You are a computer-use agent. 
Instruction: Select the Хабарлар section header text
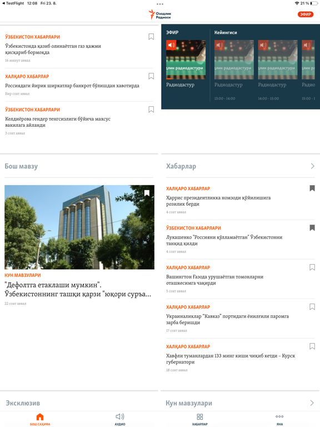pyautogui.click(x=181, y=166)
